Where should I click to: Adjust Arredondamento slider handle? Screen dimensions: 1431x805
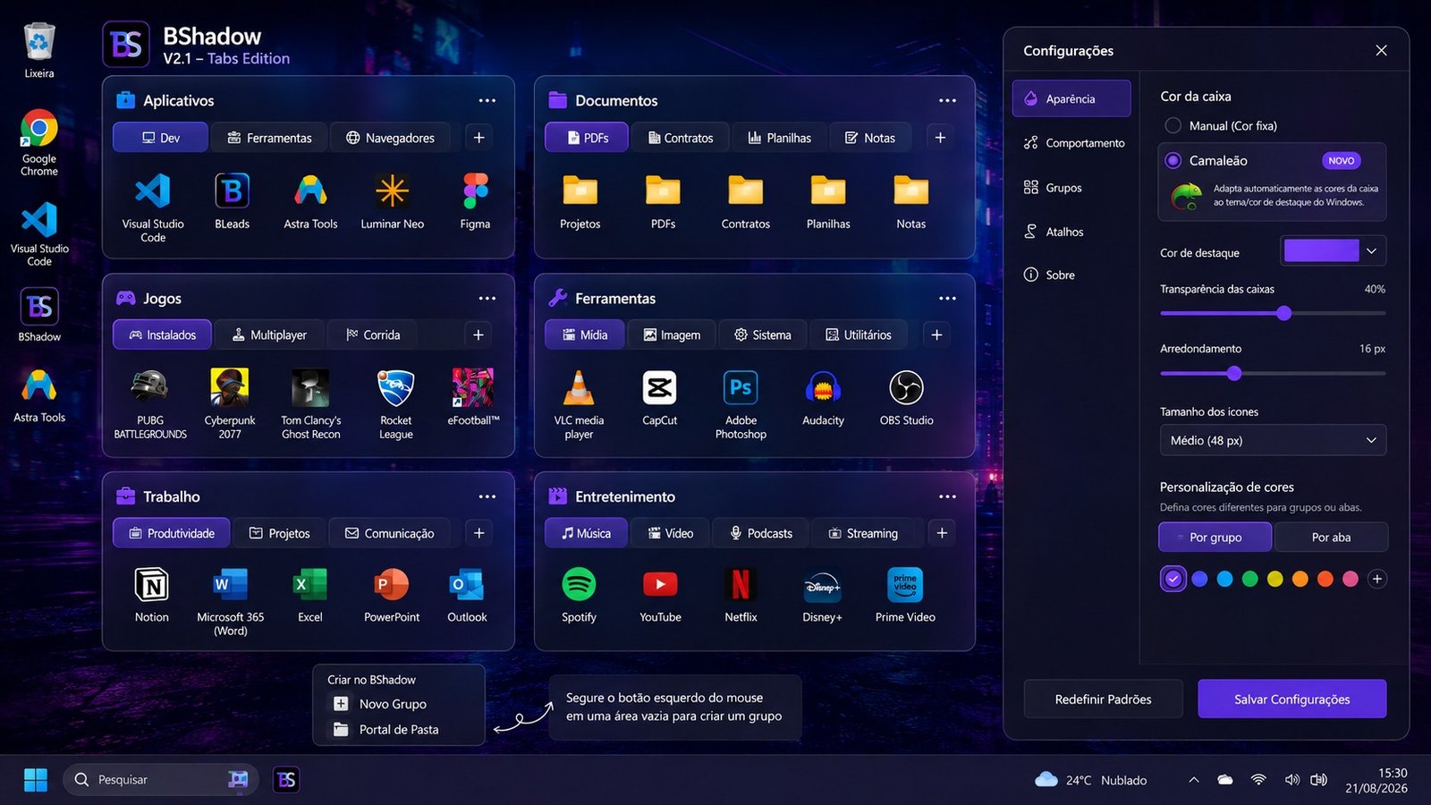(x=1234, y=373)
